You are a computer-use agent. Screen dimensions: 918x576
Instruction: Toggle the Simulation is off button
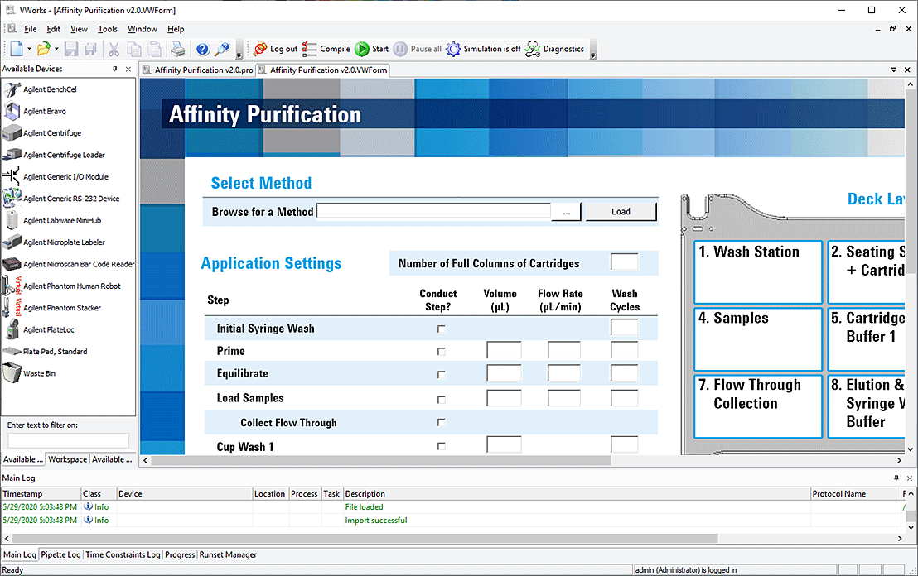click(x=484, y=49)
